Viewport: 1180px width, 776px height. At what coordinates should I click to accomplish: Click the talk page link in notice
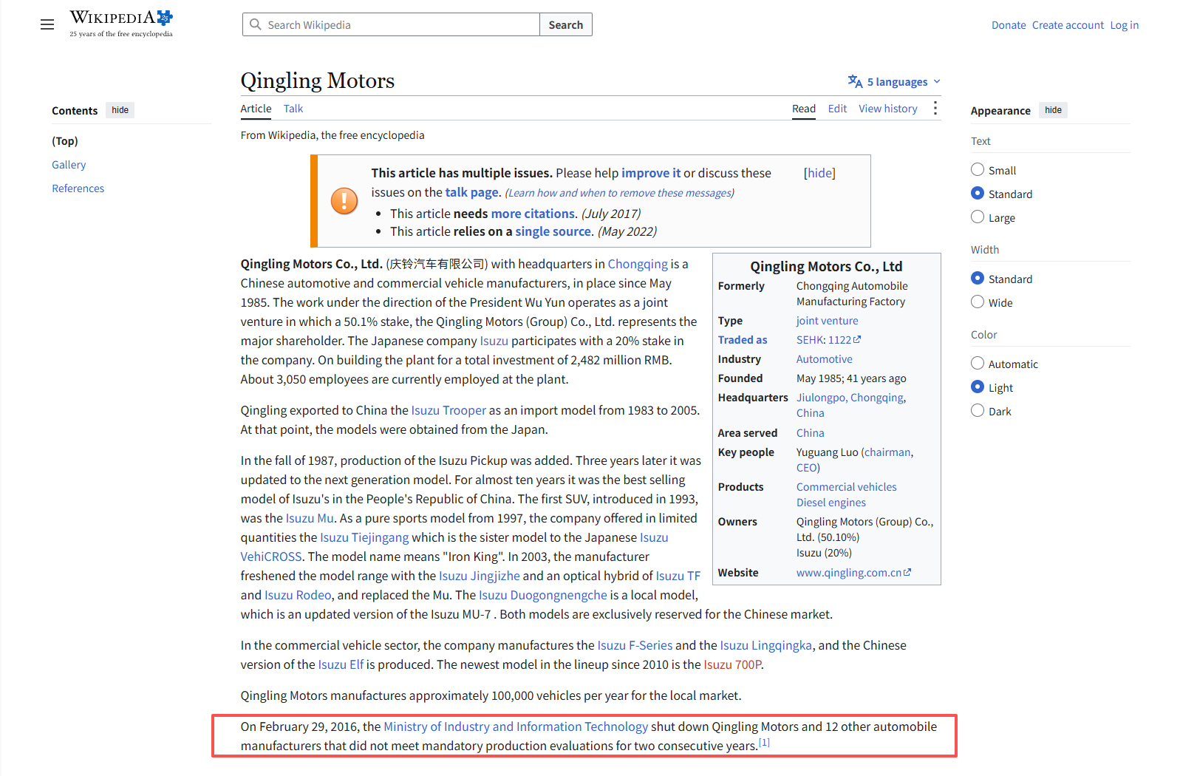(472, 192)
